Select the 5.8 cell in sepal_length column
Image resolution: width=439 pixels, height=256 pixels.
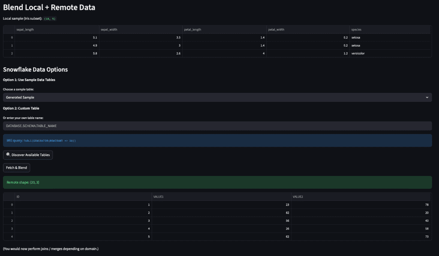tap(56, 54)
